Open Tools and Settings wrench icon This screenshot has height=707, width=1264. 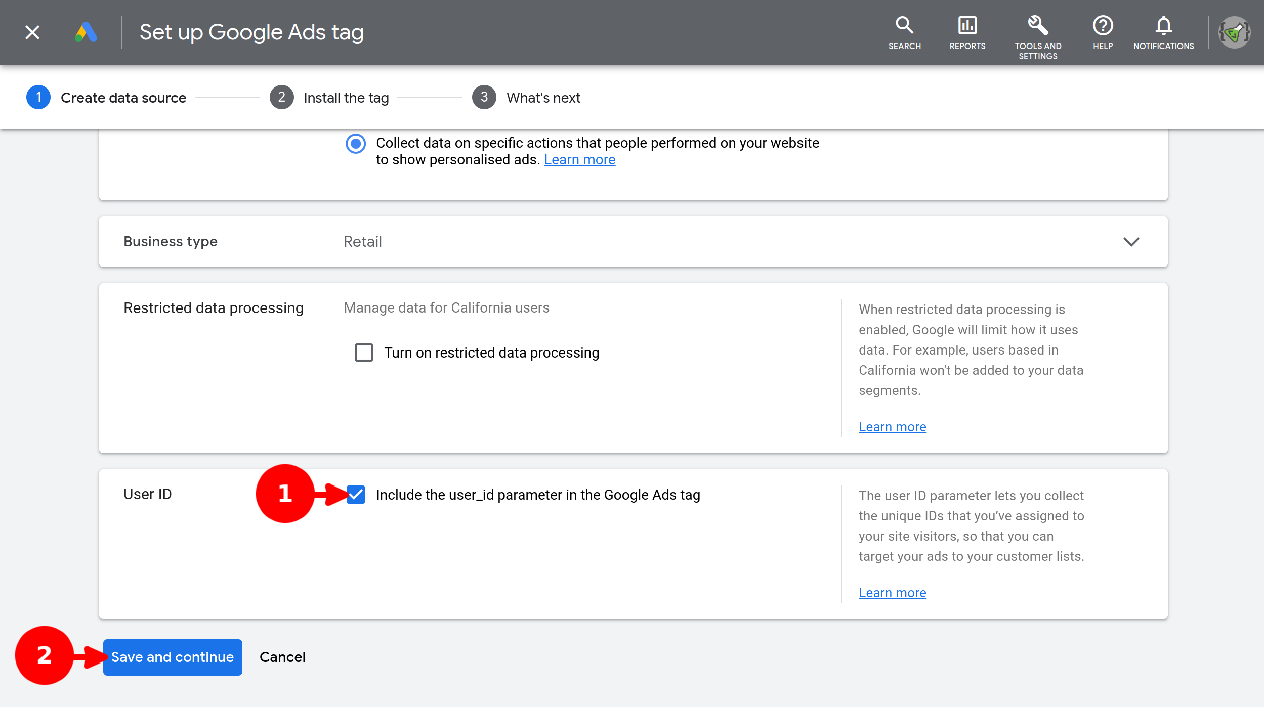1037,25
